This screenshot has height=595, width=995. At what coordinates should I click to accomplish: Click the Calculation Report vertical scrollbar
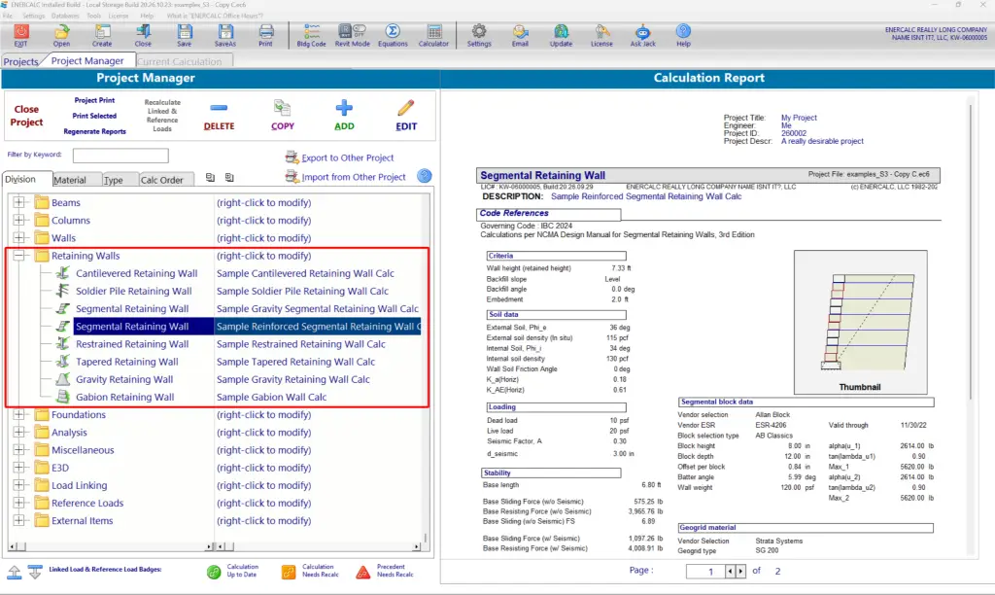tap(970, 254)
